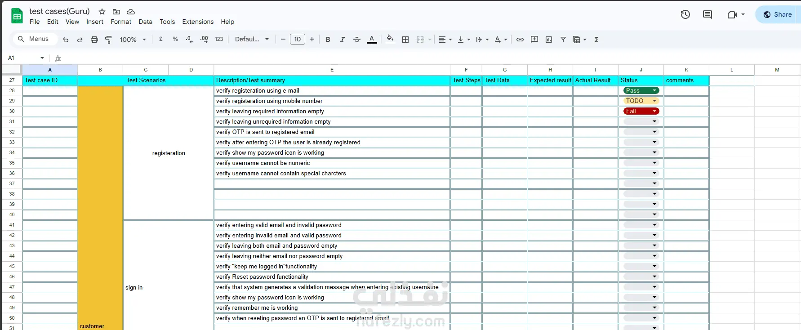Click the font size field showing 10

pyautogui.click(x=298, y=40)
